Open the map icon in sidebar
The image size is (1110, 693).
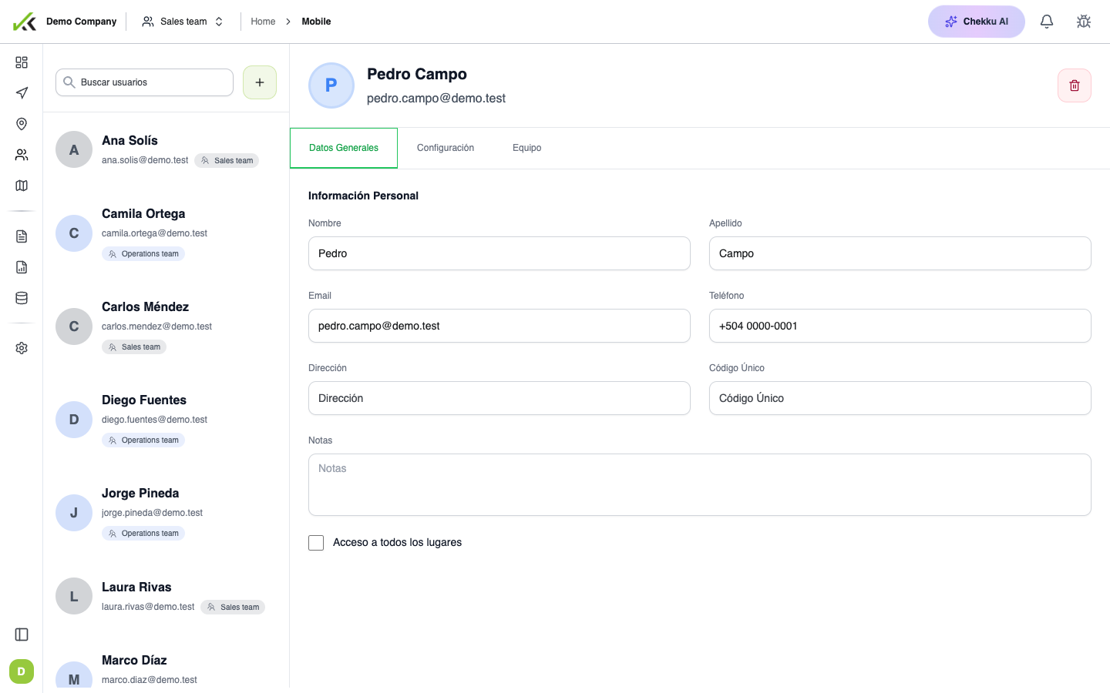22,186
